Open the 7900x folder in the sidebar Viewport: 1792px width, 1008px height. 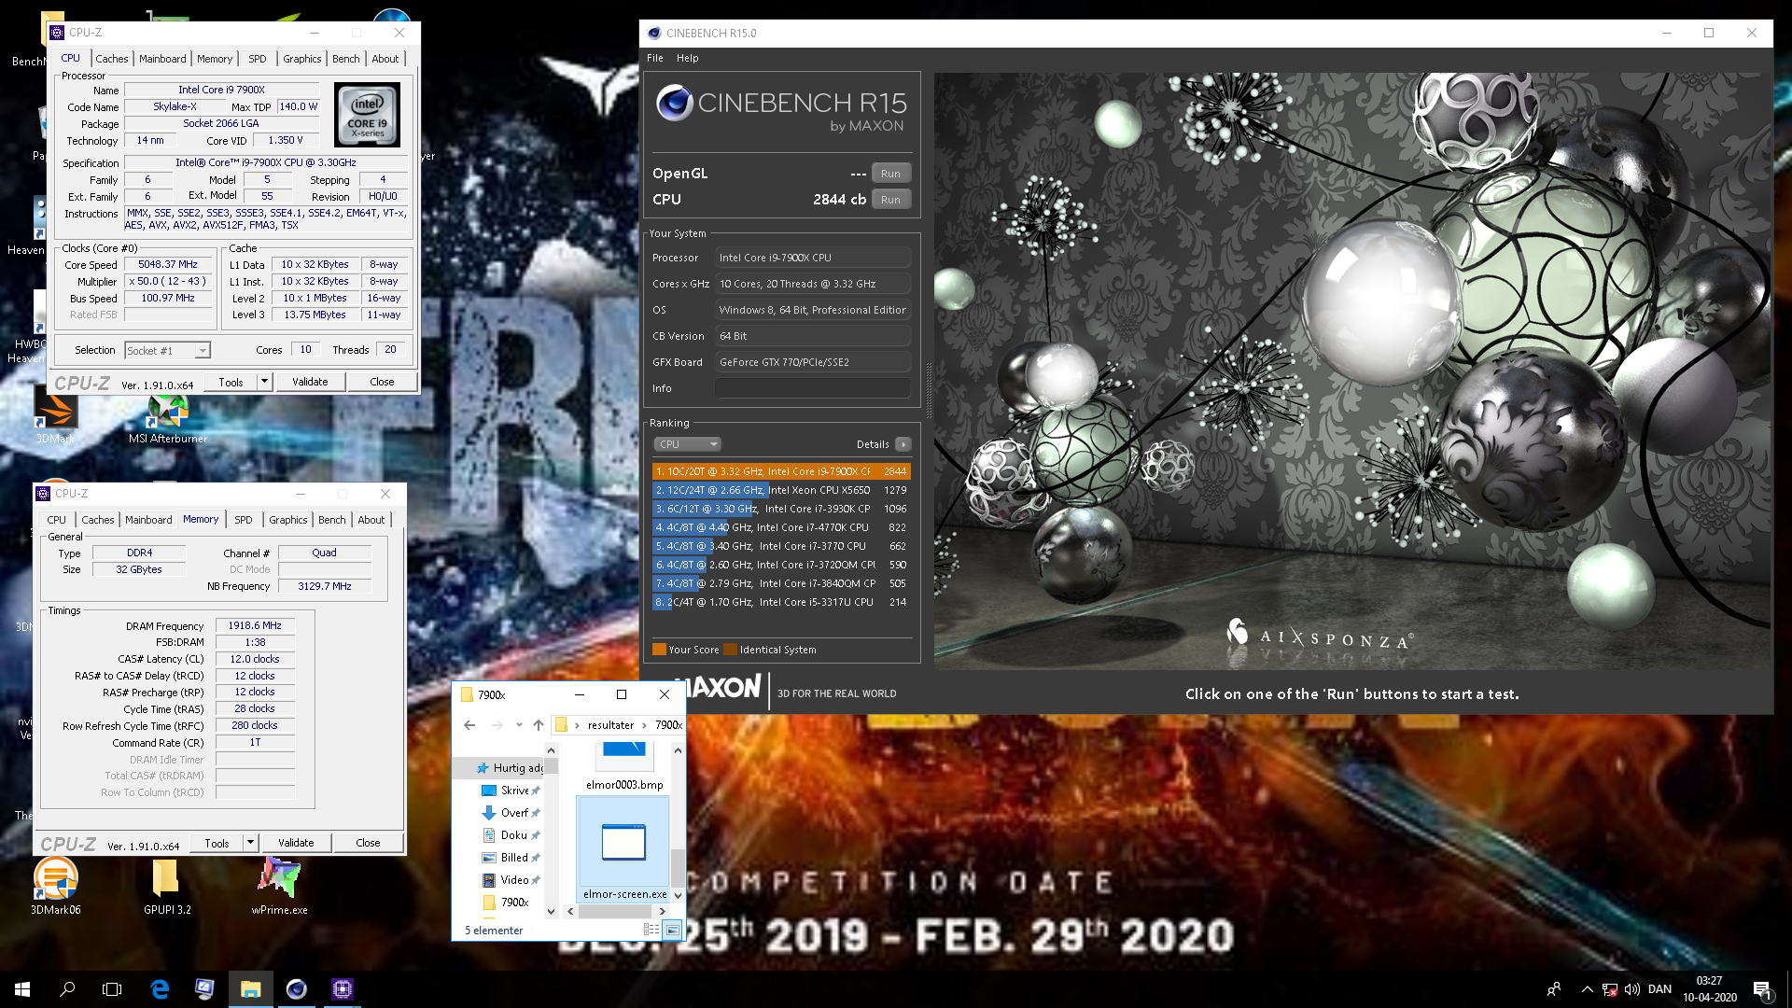506,903
